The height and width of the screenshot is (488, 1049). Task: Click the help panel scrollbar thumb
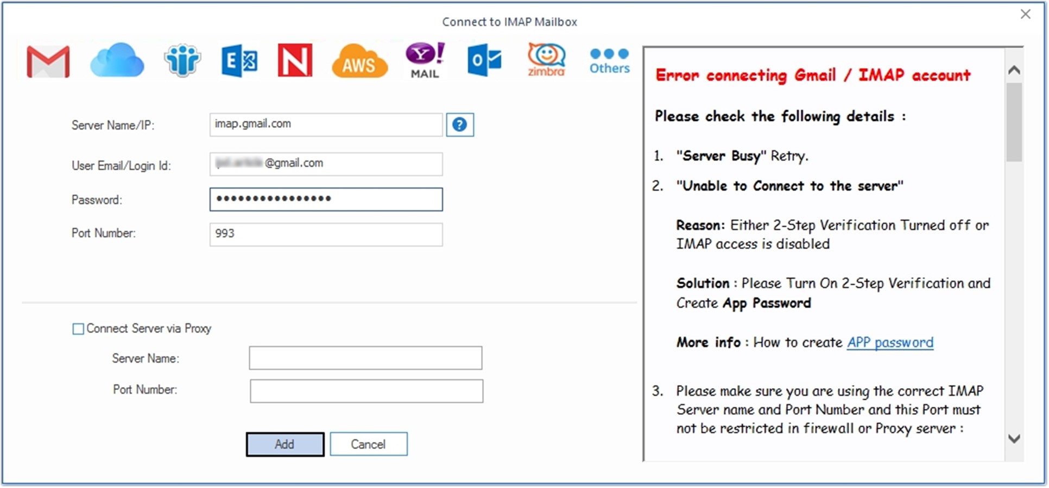pos(1014,122)
